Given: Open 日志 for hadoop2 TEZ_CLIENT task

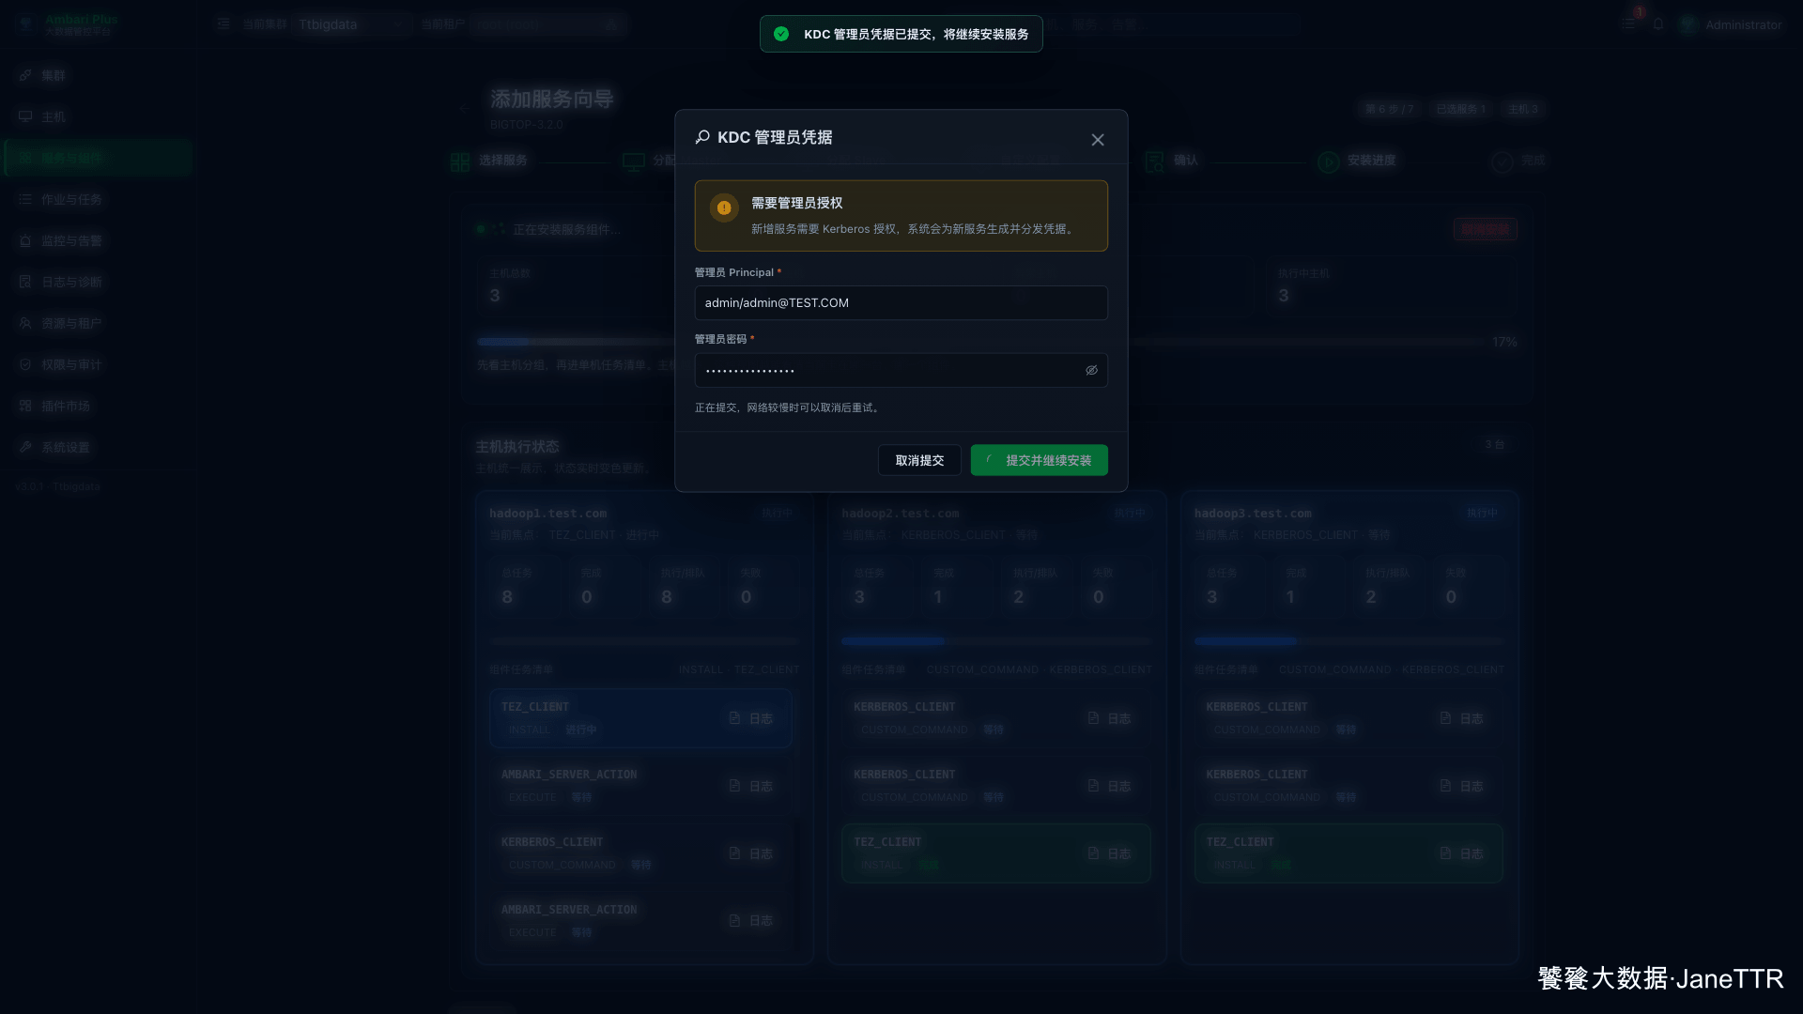Looking at the screenshot, I should pyautogui.click(x=1109, y=853).
